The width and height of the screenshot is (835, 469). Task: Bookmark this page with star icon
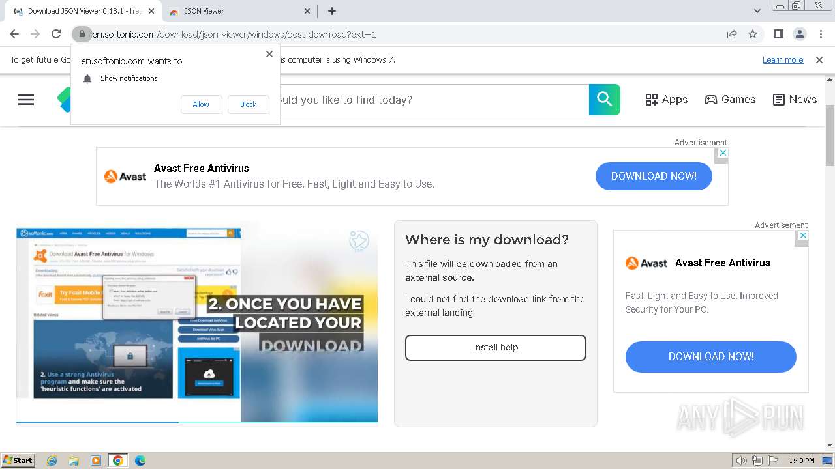tap(753, 34)
